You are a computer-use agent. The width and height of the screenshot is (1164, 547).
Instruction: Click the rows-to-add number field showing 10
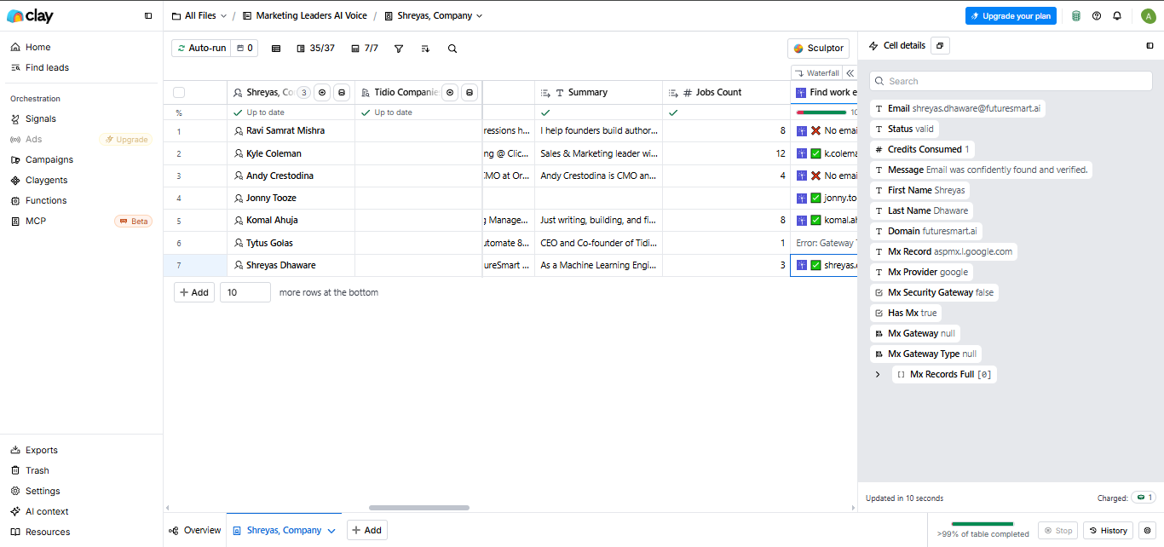click(245, 292)
